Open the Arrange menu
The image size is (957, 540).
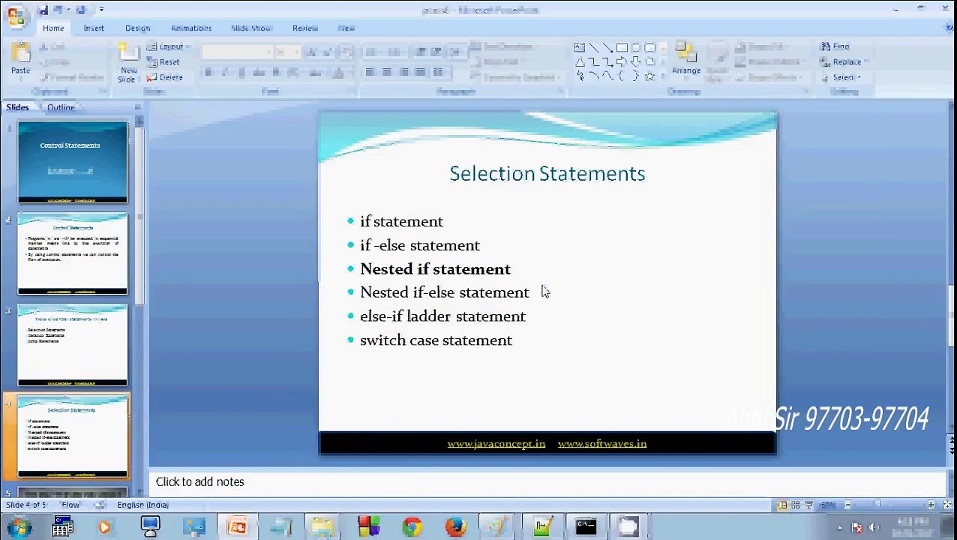coord(685,60)
